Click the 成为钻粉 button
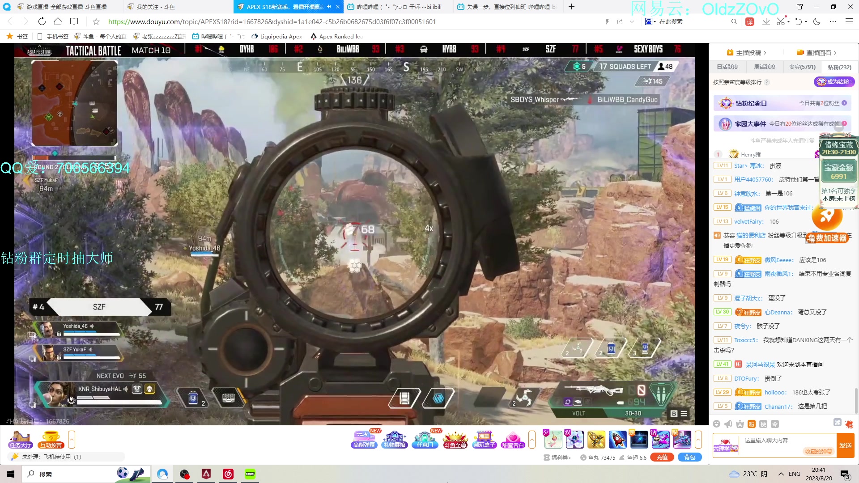 [x=834, y=82]
